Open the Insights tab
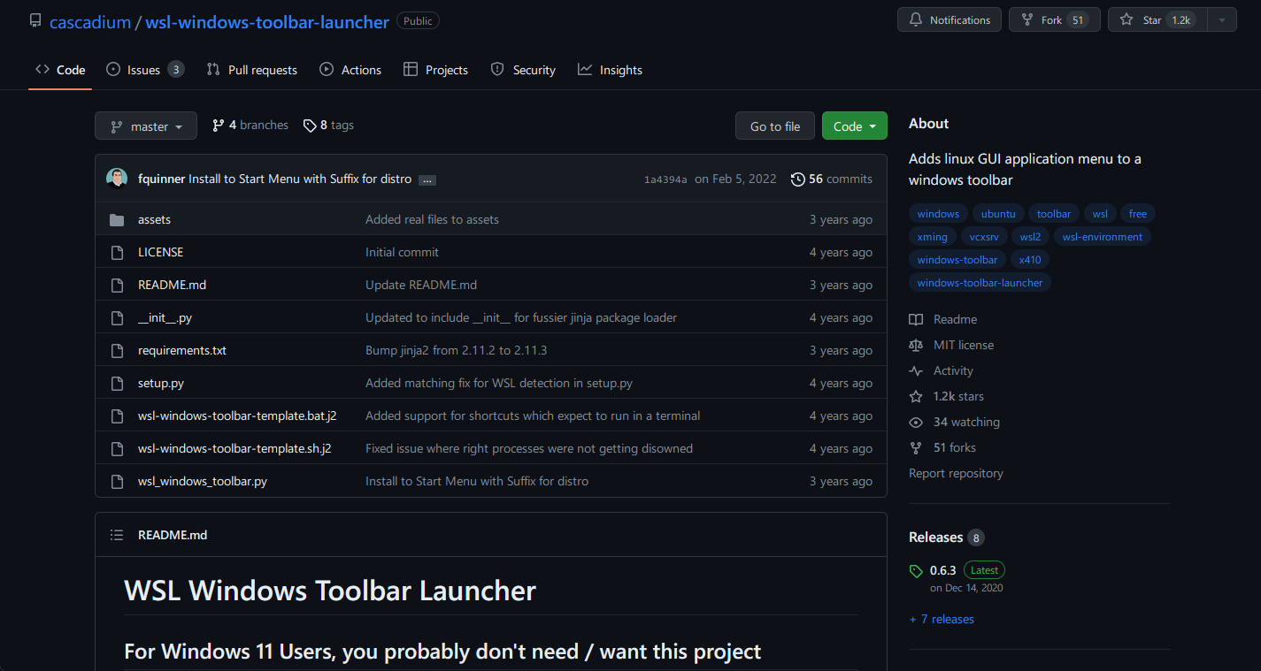Viewport: 1261px width, 671px height. point(611,70)
